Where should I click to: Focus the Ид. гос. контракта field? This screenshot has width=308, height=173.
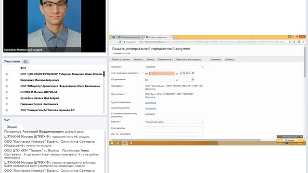point(174,134)
